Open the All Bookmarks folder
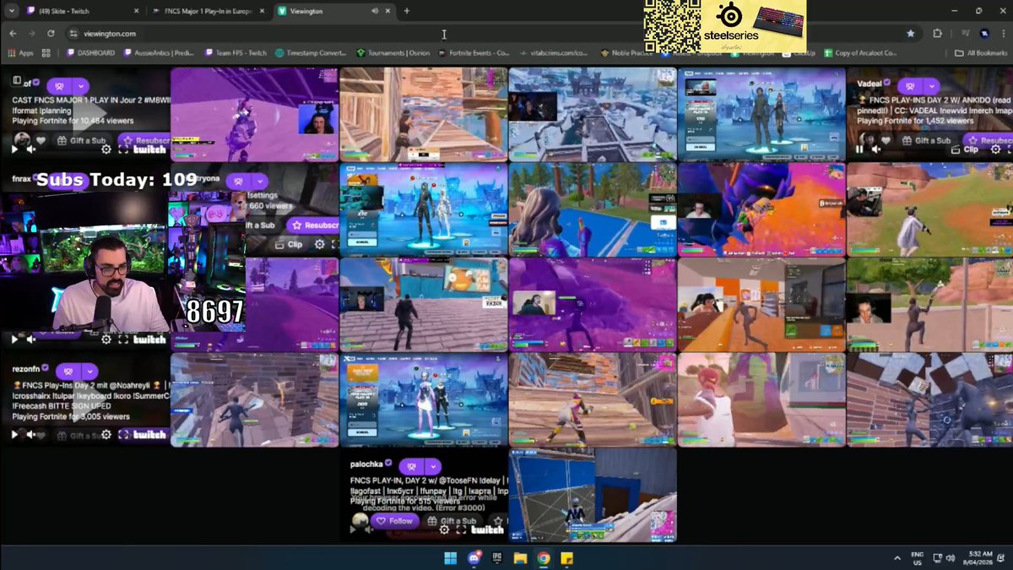This screenshot has width=1013, height=570. click(x=982, y=52)
